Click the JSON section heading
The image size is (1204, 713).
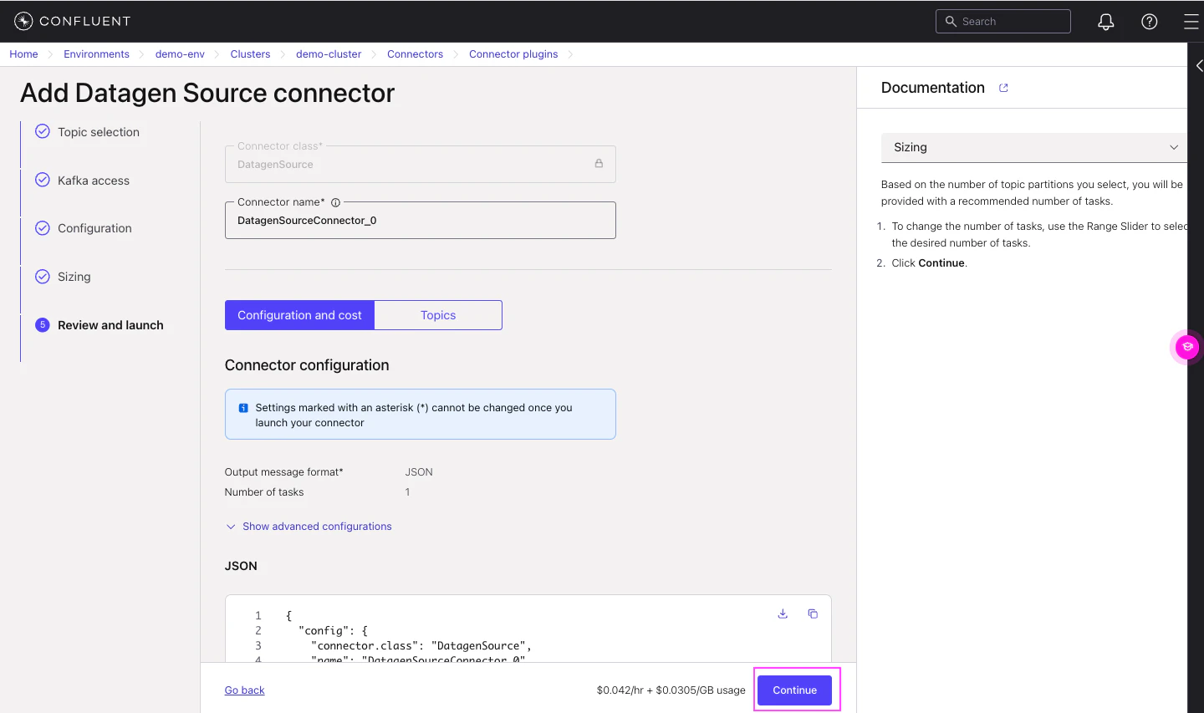pyautogui.click(x=241, y=566)
